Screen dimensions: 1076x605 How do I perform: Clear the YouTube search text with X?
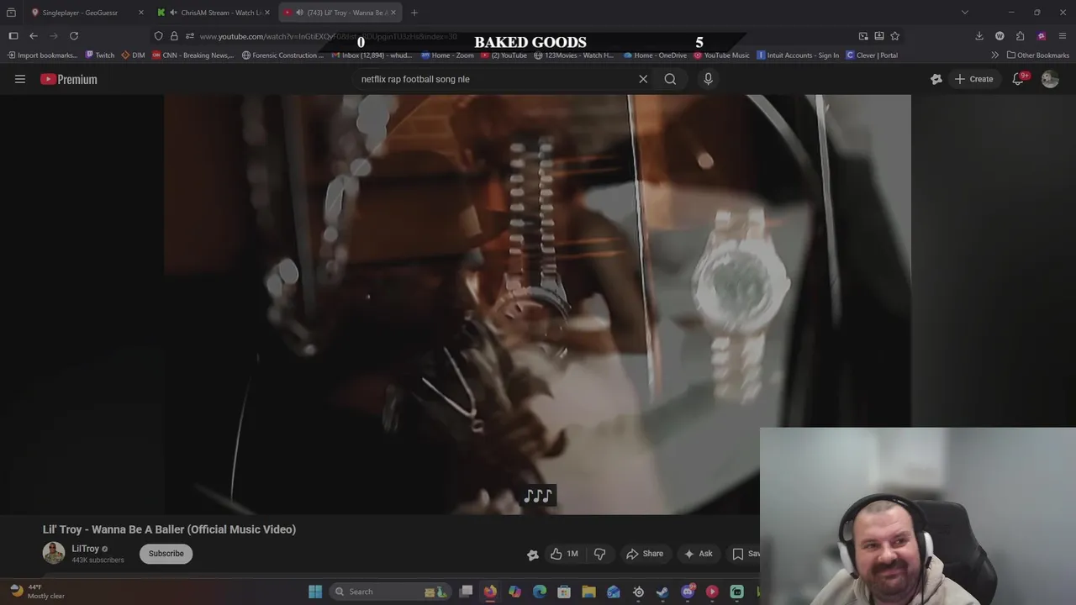pos(643,79)
